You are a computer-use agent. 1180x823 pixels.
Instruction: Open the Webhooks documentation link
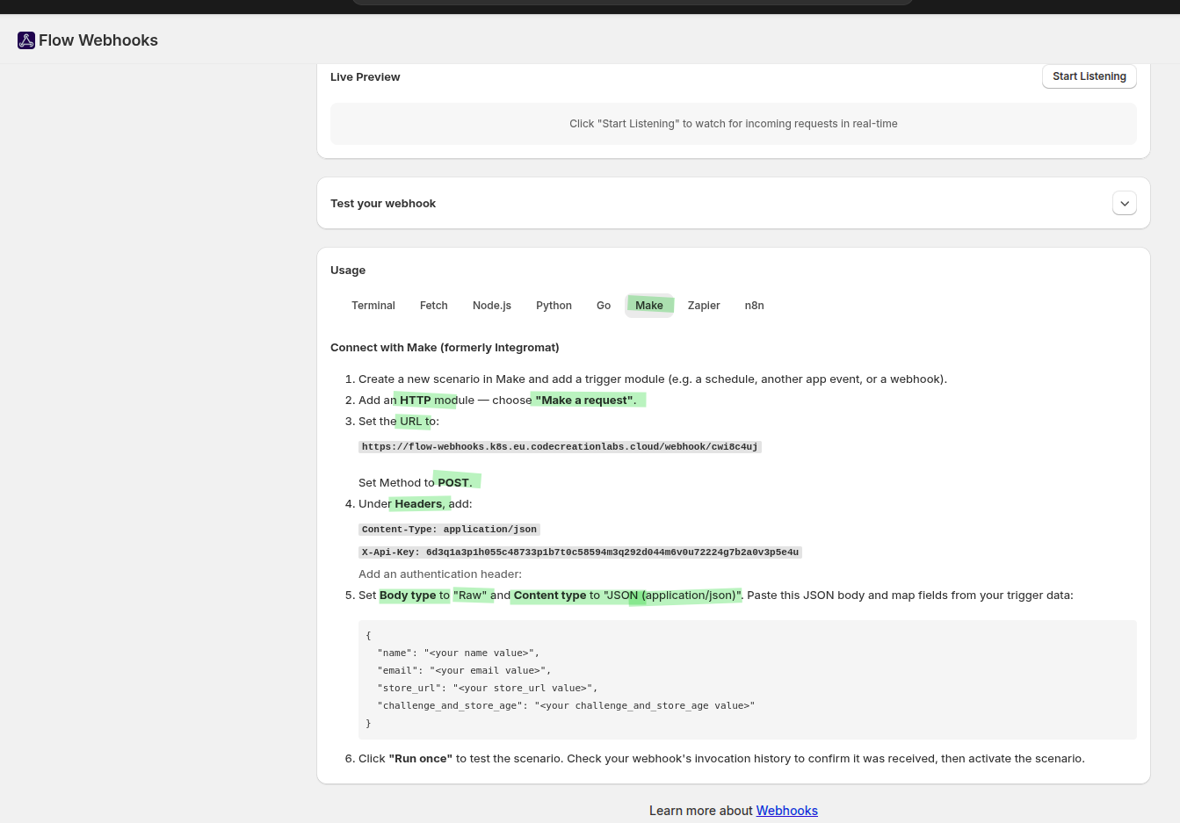pyautogui.click(x=786, y=811)
